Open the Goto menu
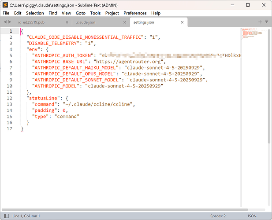 coord(81,13)
